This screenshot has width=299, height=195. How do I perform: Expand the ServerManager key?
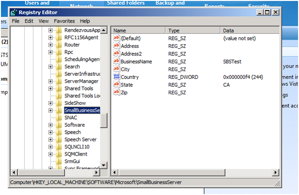coord(50,81)
